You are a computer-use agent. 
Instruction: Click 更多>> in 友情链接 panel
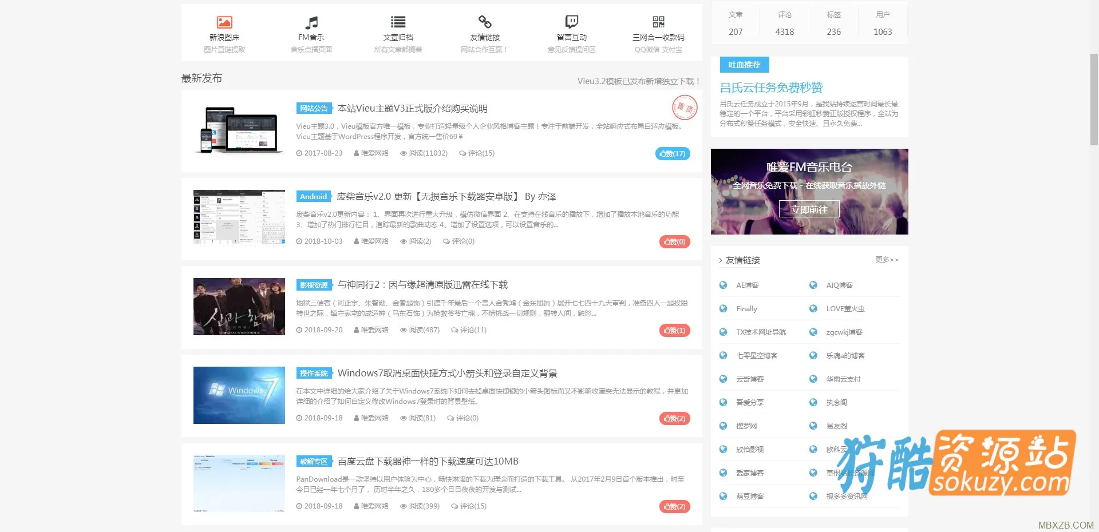coord(887,260)
